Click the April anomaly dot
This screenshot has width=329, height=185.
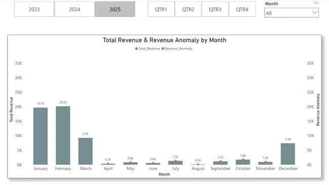[108, 164]
